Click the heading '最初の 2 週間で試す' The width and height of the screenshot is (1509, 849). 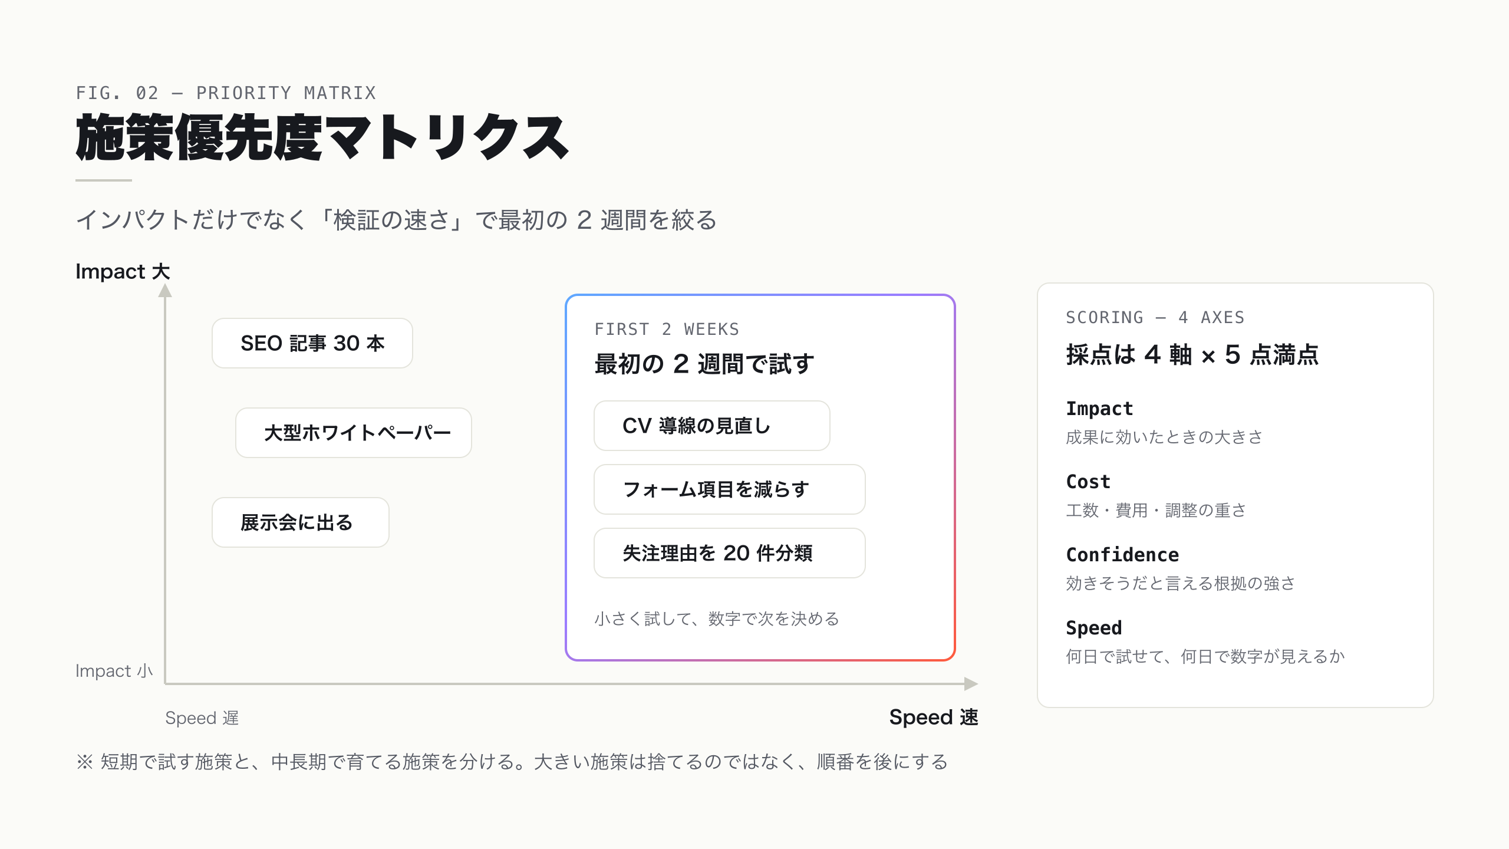(704, 364)
